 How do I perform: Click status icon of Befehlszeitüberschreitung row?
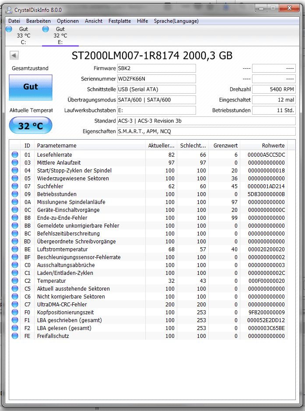(15, 233)
